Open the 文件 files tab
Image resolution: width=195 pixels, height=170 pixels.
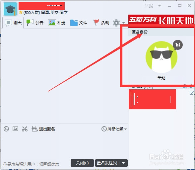tap(79, 23)
